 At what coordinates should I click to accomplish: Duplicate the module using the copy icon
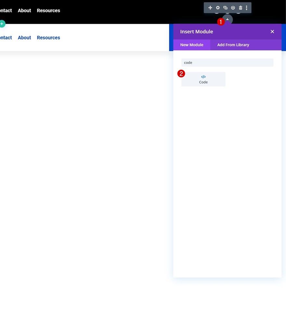point(225,7)
